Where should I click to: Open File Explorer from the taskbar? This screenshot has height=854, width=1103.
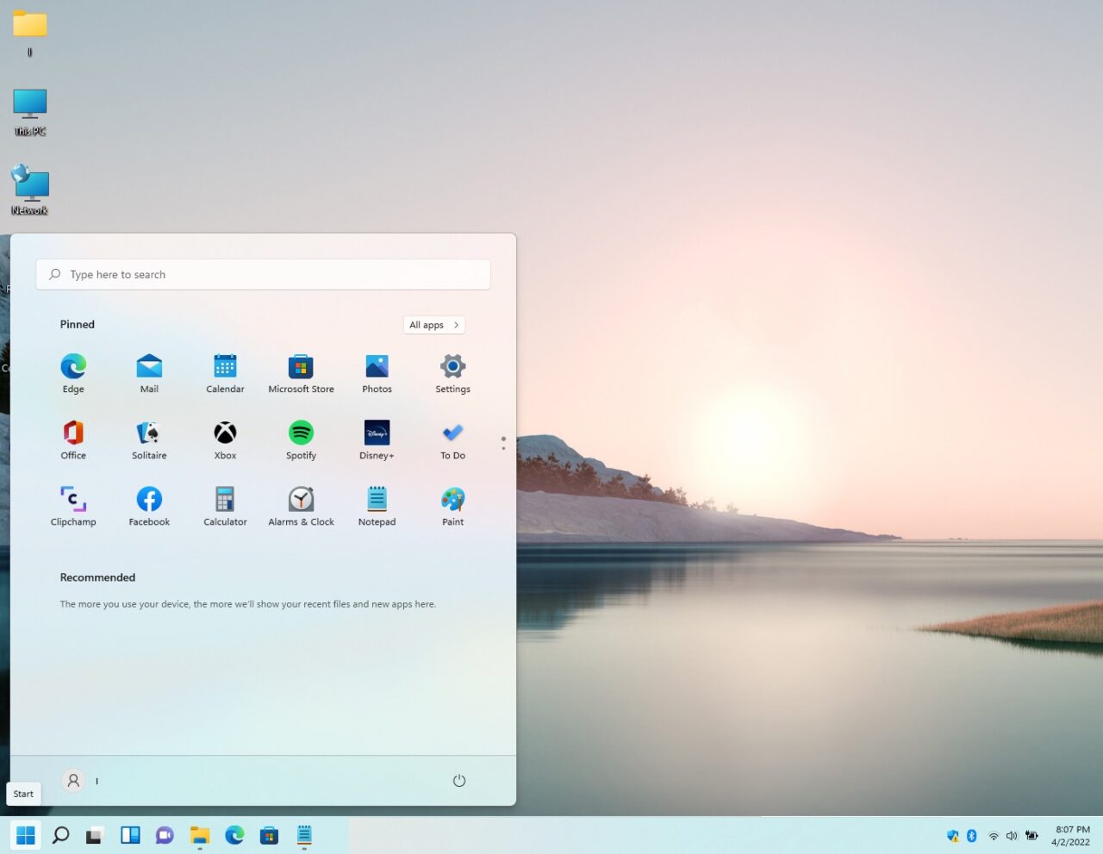click(200, 835)
